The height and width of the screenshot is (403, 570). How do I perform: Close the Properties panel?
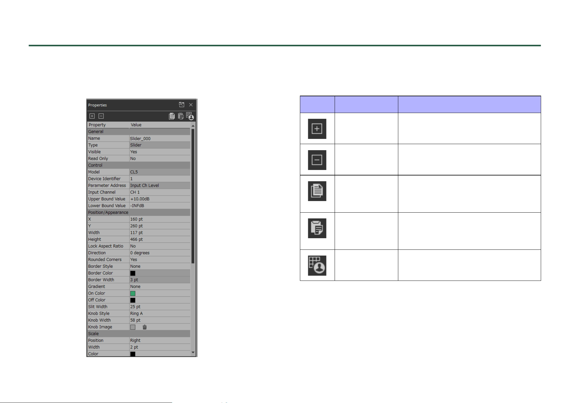(191, 105)
